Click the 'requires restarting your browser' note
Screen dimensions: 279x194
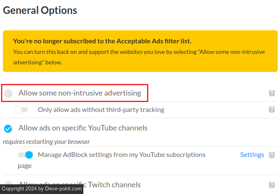pyautogui.click(x=46, y=142)
